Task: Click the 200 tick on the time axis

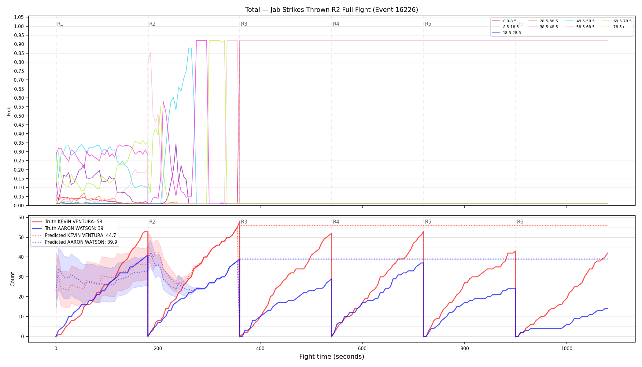Action: pyautogui.click(x=158, y=348)
